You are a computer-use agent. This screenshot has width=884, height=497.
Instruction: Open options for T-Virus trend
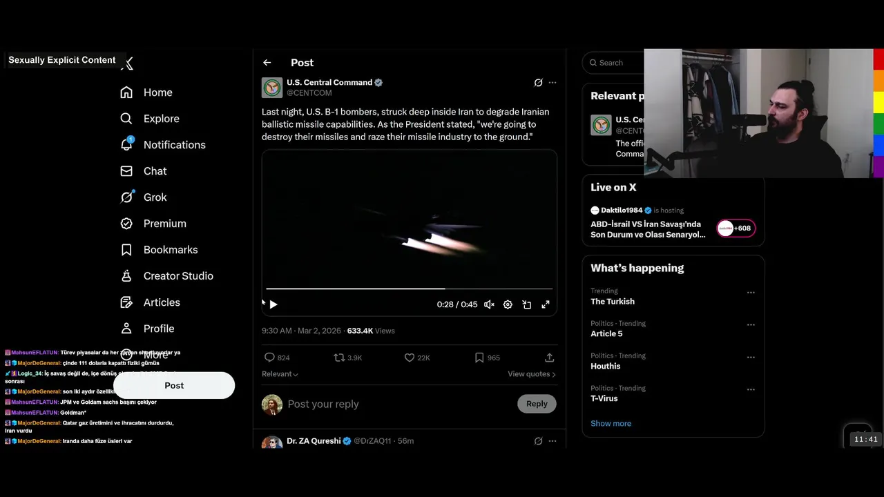pos(751,390)
